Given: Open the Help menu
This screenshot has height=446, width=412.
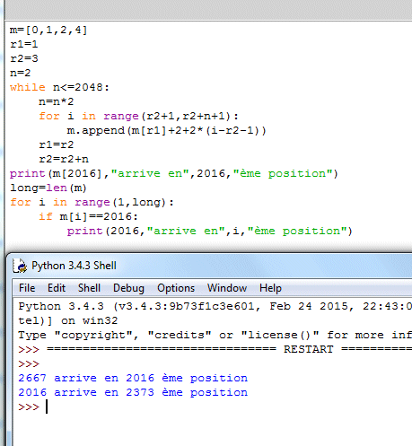Looking at the screenshot, I should click(x=270, y=288).
